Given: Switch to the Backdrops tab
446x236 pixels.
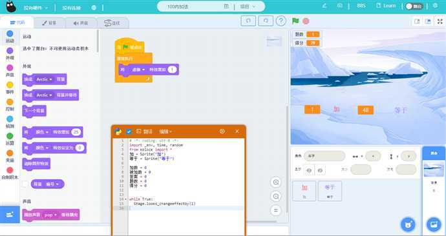Looking at the screenshot, I should point(50,23).
